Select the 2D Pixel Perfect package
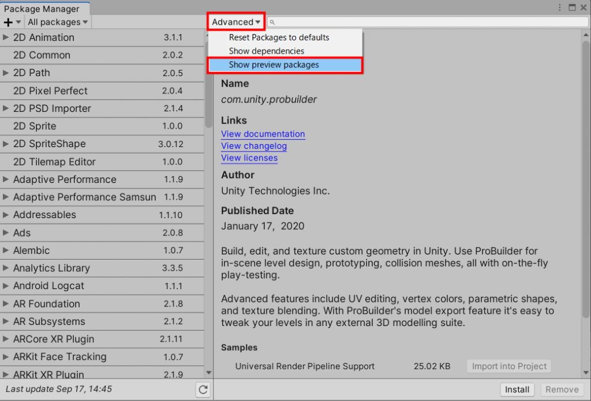Viewport: 591px width, 401px height. click(x=102, y=91)
